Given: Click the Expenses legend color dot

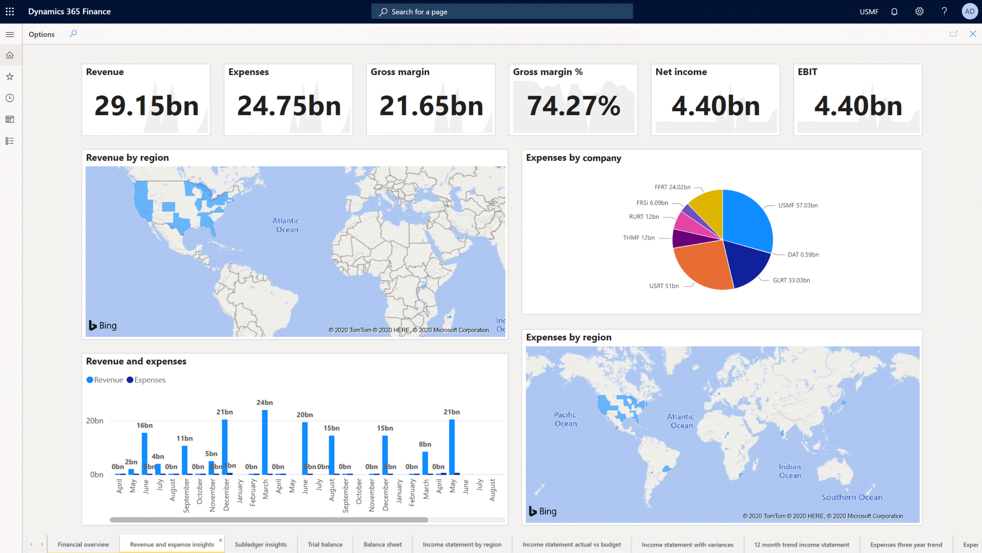Looking at the screenshot, I should point(130,380).
